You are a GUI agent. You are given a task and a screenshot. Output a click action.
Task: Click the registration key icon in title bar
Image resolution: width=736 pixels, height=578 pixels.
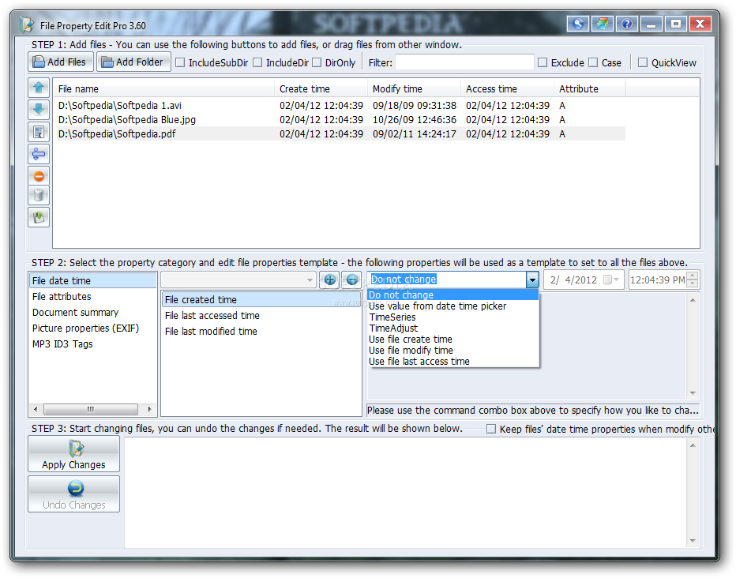click(578, 24)
